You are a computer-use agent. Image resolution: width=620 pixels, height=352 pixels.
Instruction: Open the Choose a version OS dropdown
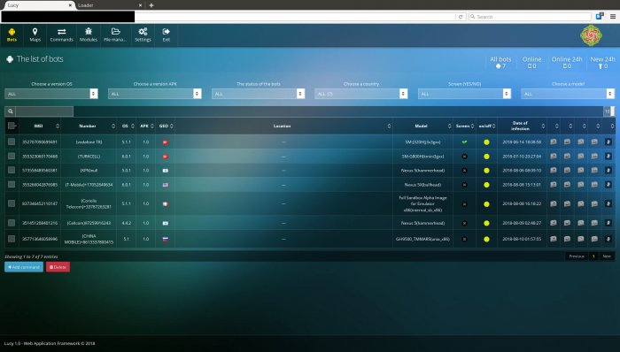(51, 94)
